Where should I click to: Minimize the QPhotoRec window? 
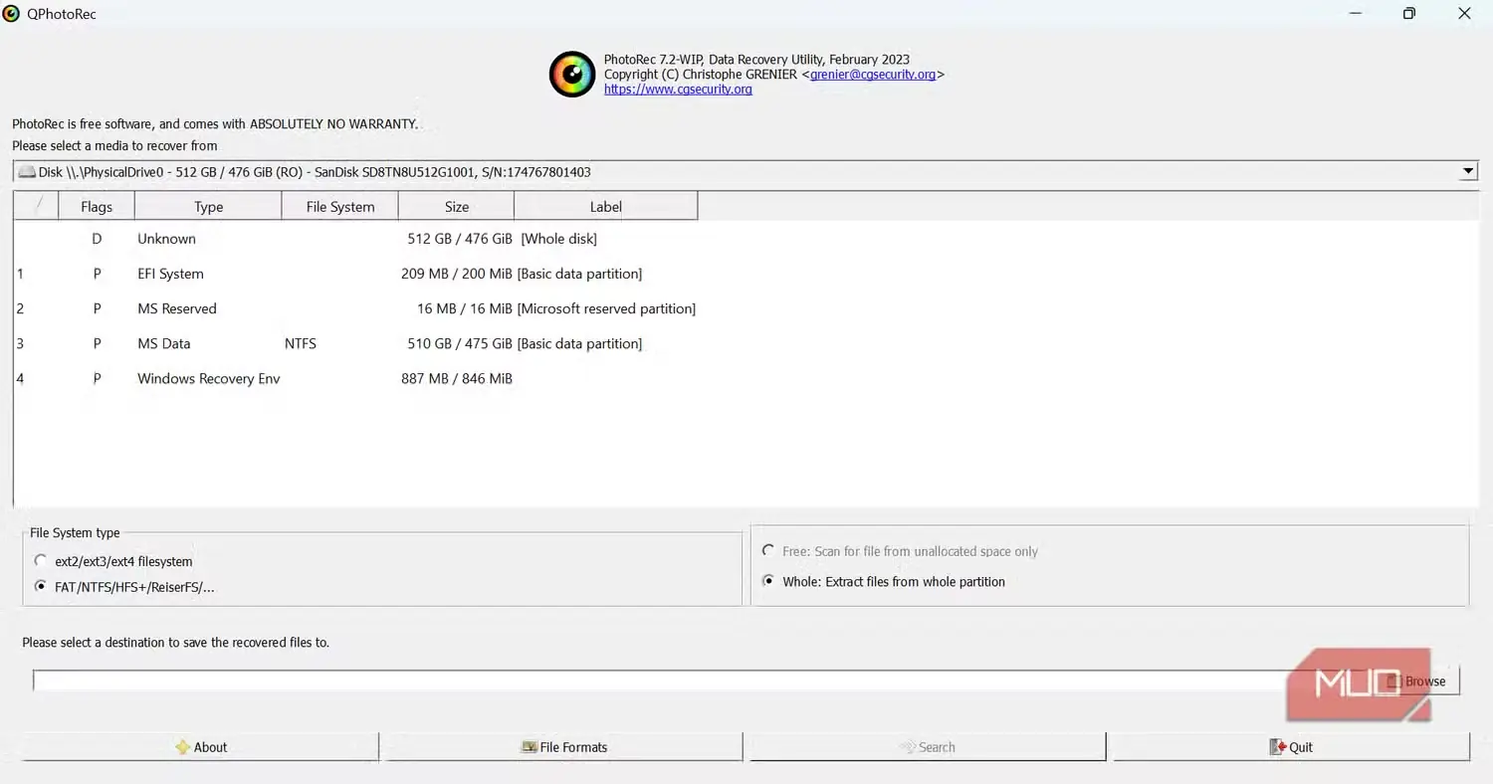1356,14
